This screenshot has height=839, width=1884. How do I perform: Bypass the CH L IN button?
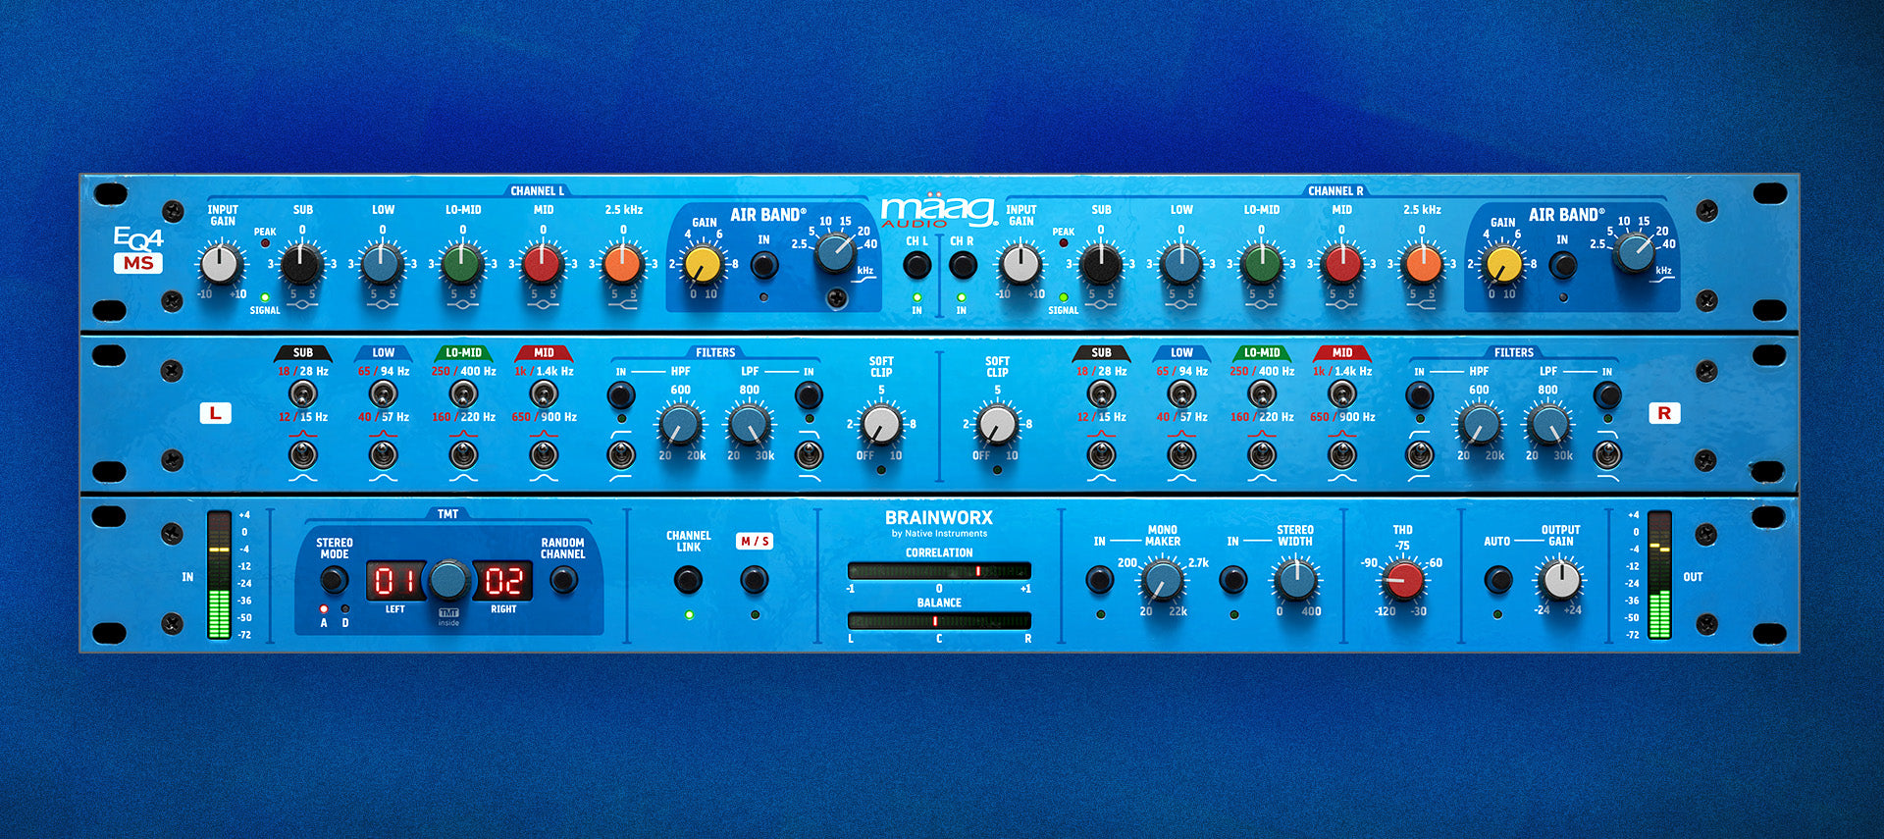916,265
